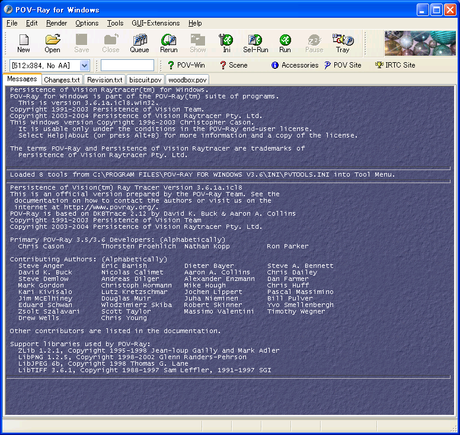Maximize the POV-Ray window
Viewport: 460px width, 435px height.
tap(436, 10)
